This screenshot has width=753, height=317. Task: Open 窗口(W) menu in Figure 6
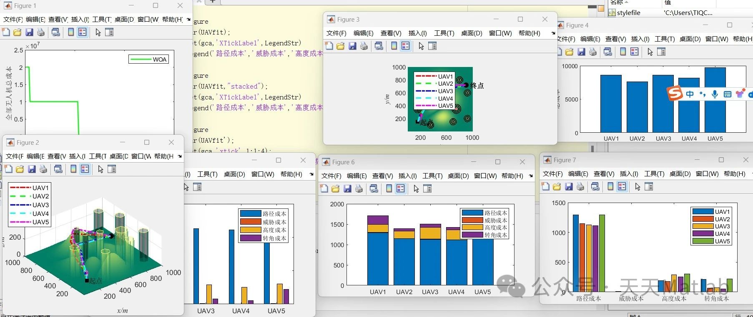[485, 176]
